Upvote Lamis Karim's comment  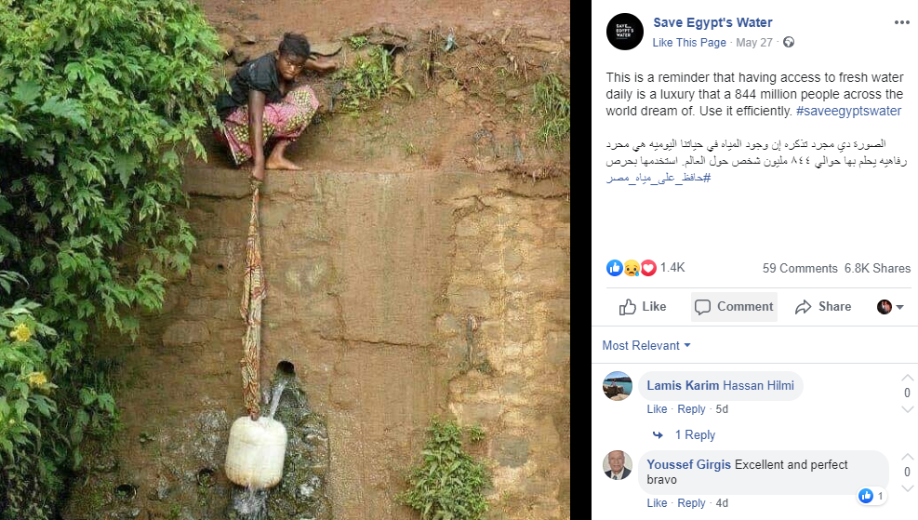pos(907,379)
